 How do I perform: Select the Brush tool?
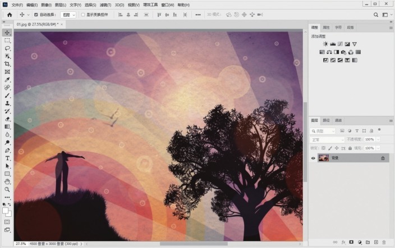pos(7,96)
